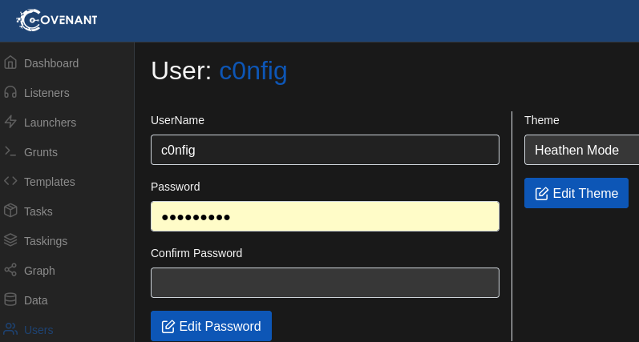Viewport: 639px width, 342px height.
Task: Click into the Password field
Action: (x=325, y=216)
